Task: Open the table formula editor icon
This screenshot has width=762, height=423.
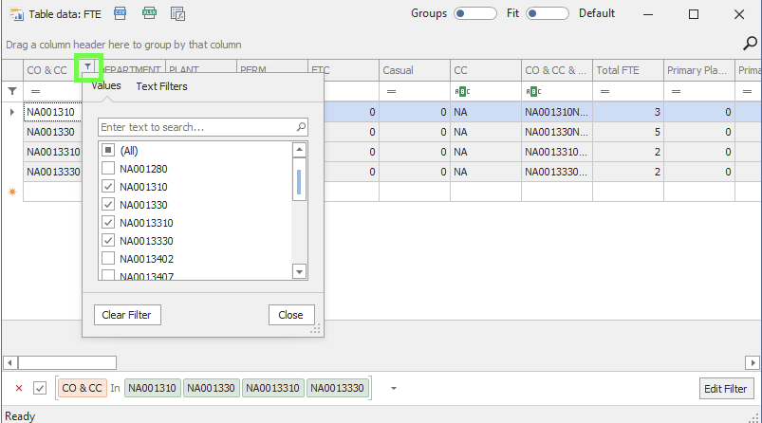Action: [177, 13]
